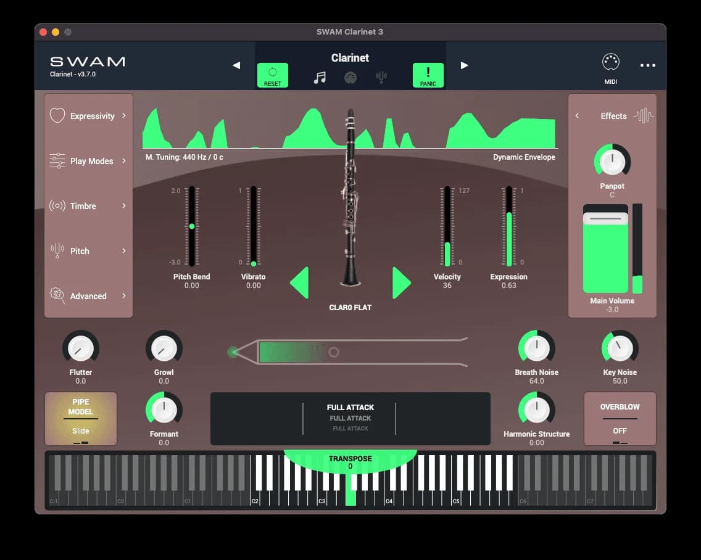Open the Timbre menu item
The width and height of the screenshot is (701, 560).
[88, 206]
